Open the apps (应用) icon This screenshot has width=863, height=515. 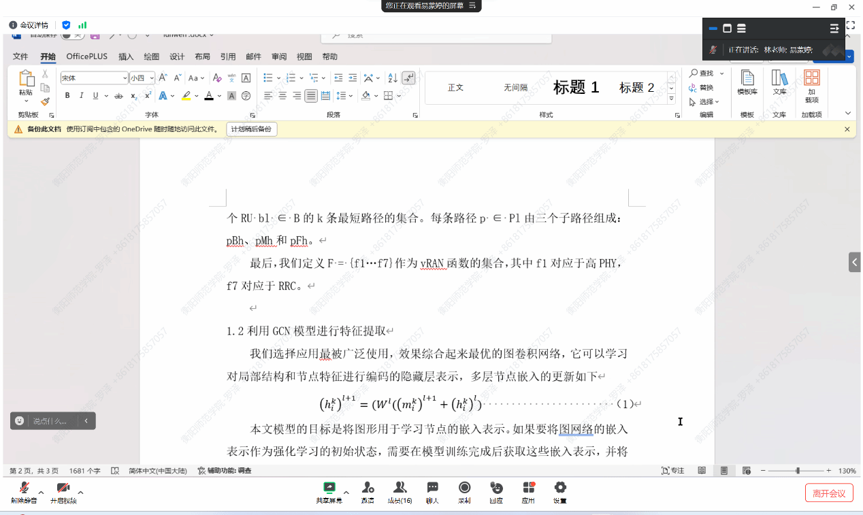click(528, 491)
